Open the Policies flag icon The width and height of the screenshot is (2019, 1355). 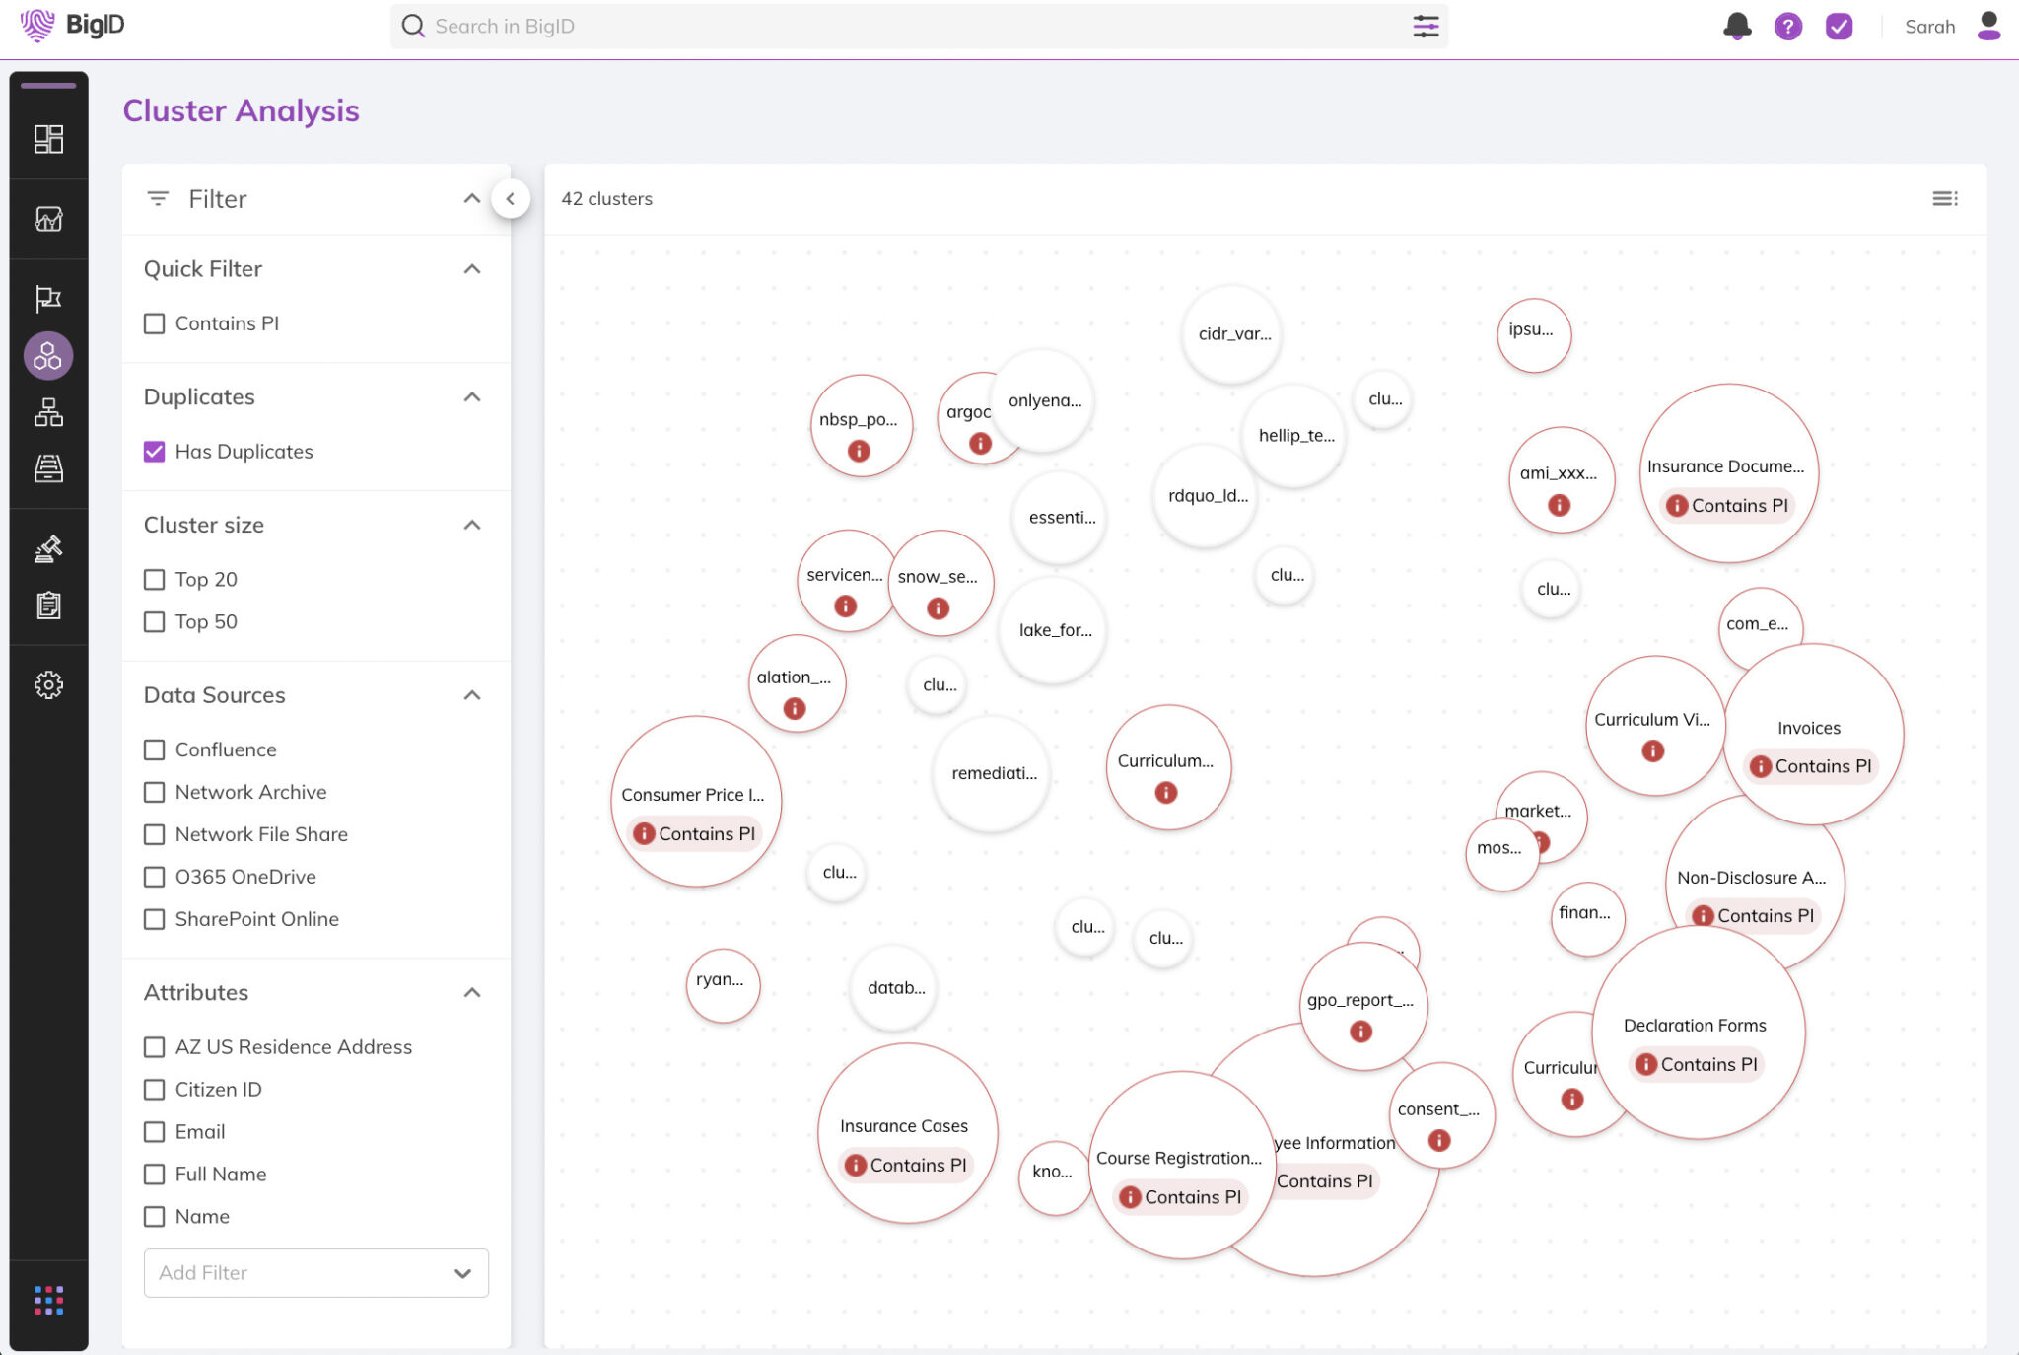click(47, 299)
